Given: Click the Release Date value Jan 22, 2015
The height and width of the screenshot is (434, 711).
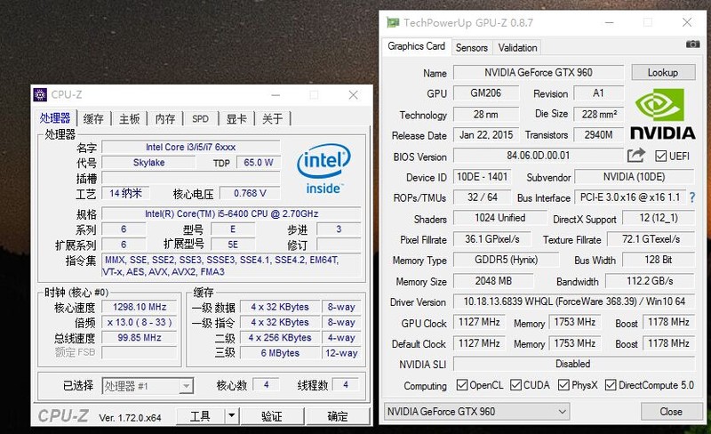Looking at the screenshot, I should [x=486, y=135].
